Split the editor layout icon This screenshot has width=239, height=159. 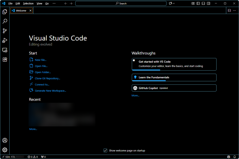coord(229,10)
